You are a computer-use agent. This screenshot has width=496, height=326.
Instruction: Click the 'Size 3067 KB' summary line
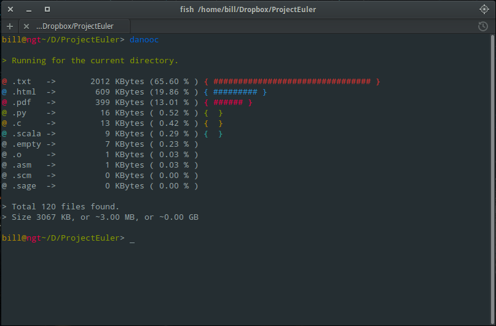[x=100, y=217]
